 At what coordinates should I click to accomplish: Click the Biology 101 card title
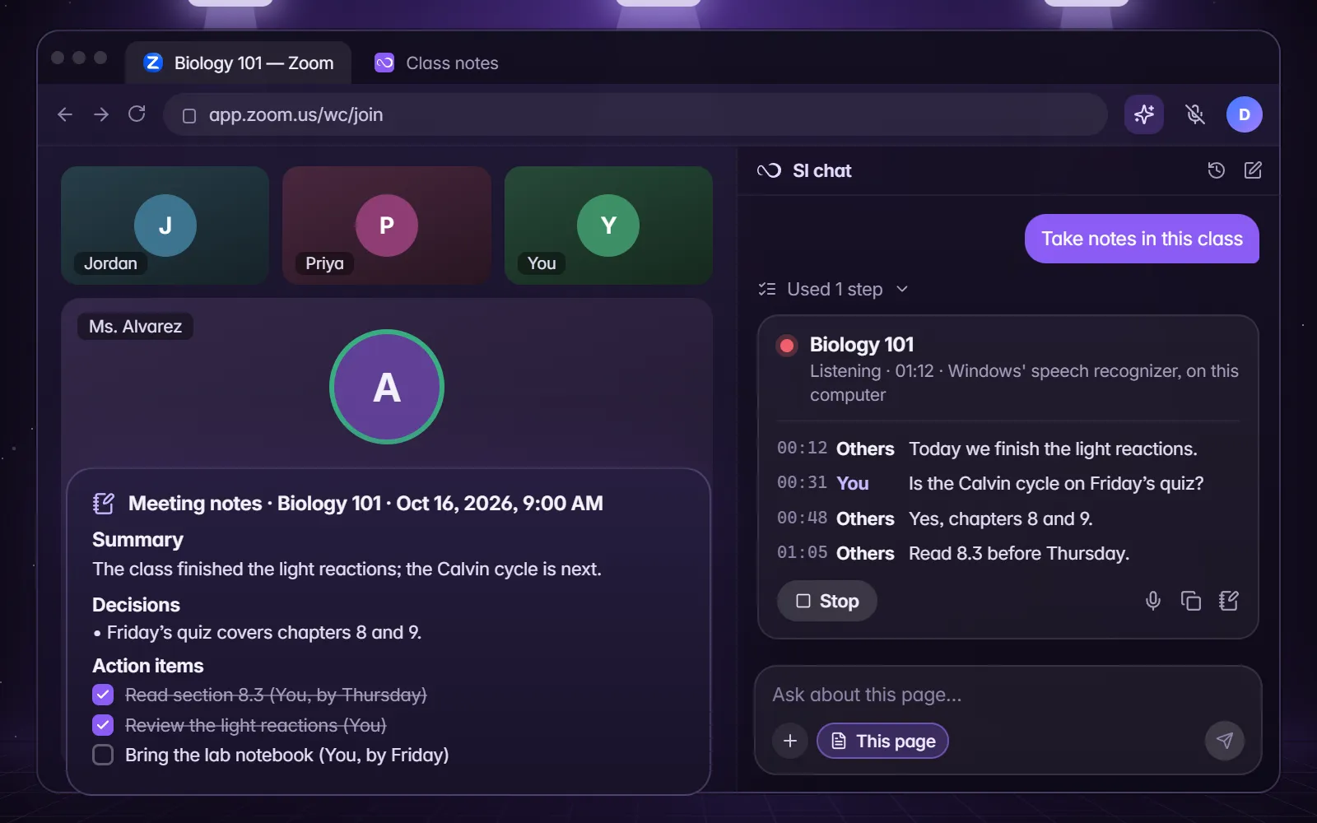(x=862, y=345)
